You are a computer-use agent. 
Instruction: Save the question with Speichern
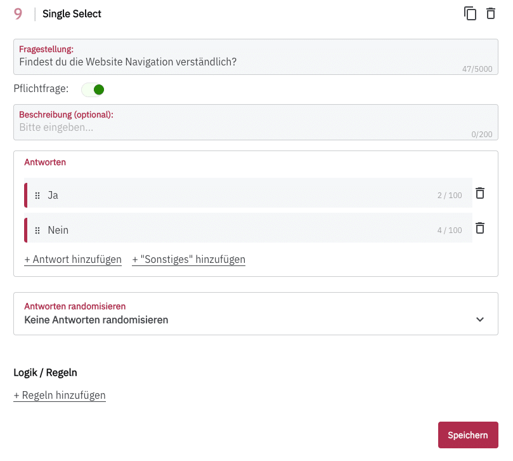coord(467,435)
